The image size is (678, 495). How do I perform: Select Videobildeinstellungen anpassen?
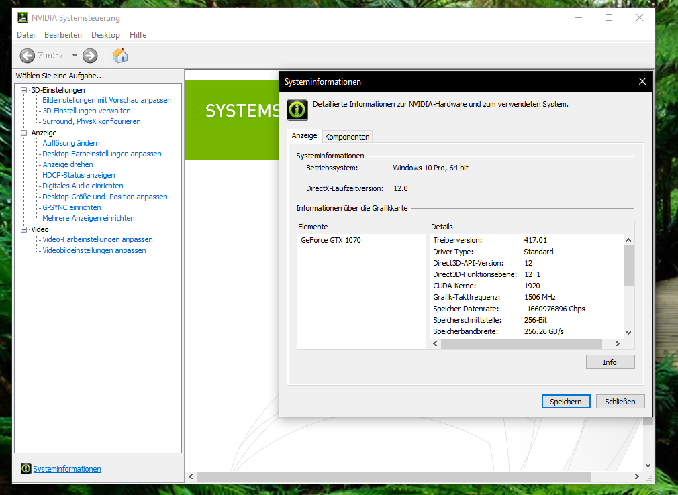pyautogui.click(x=94, y=251)
